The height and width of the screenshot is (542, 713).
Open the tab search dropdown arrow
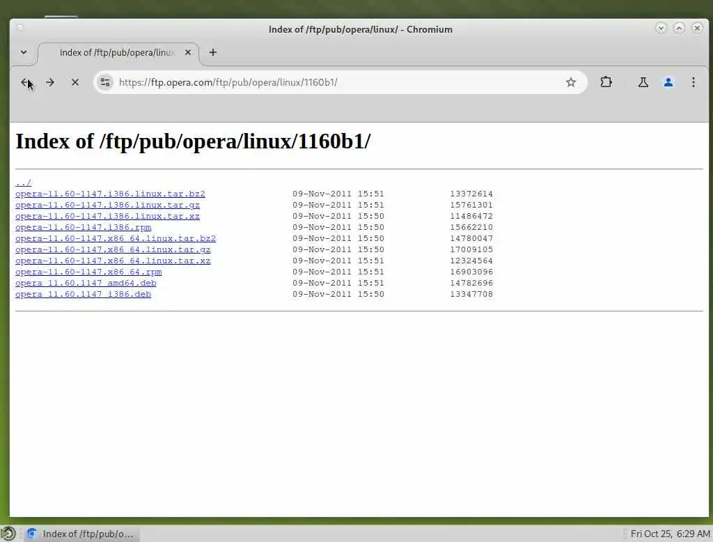(24, 52)
